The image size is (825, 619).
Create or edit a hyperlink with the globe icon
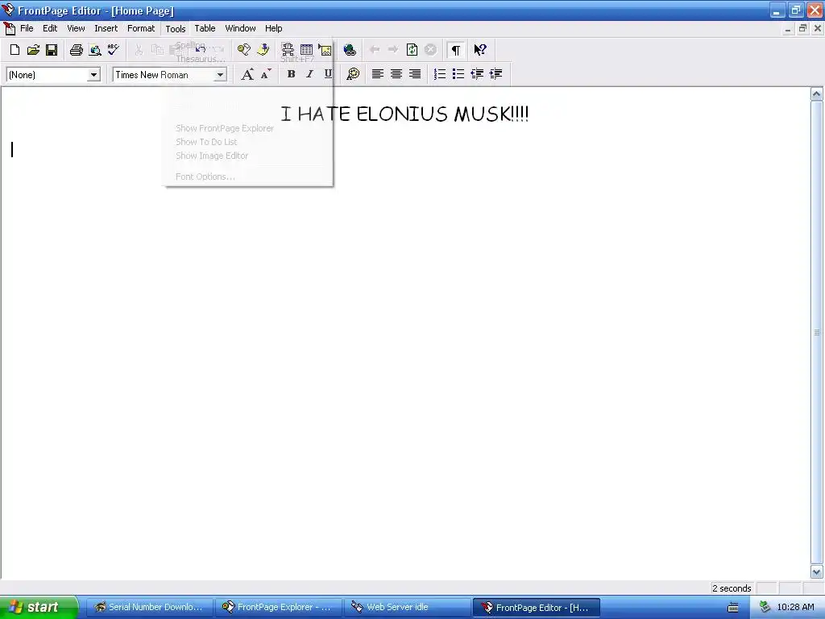click(350, 50)
